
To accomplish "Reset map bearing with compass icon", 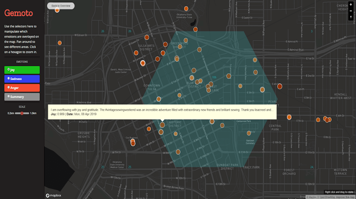I will coord(351,17).
